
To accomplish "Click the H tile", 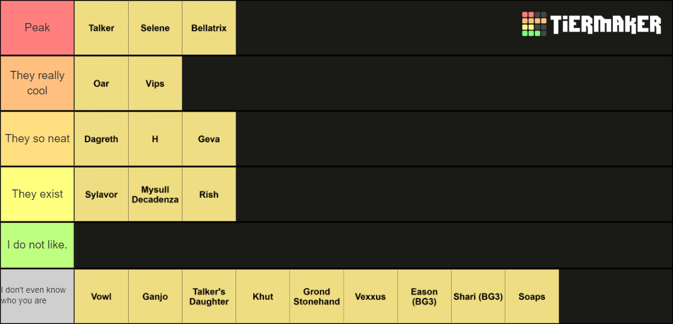I will tap(155, 139).
